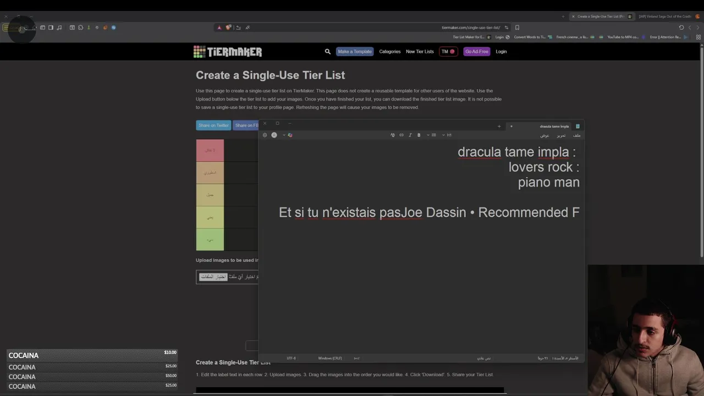Select the green bottom tier label
Screen dimensions: 704x396
click(x=210, y=240)
